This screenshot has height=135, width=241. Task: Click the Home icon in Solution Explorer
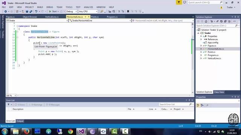[206, 21]
